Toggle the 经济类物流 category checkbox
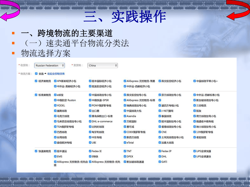250x187 pixels. coord(36,81)
